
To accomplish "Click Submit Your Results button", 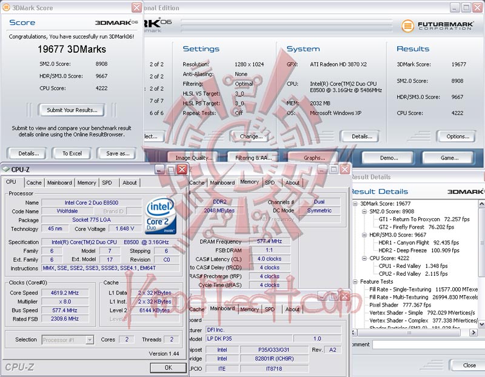I will click(x=72, y=110).
